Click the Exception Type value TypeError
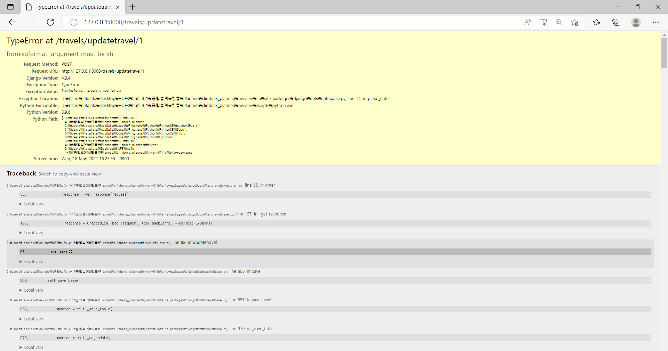Screen dimensions: 668x351 point(71,85)
